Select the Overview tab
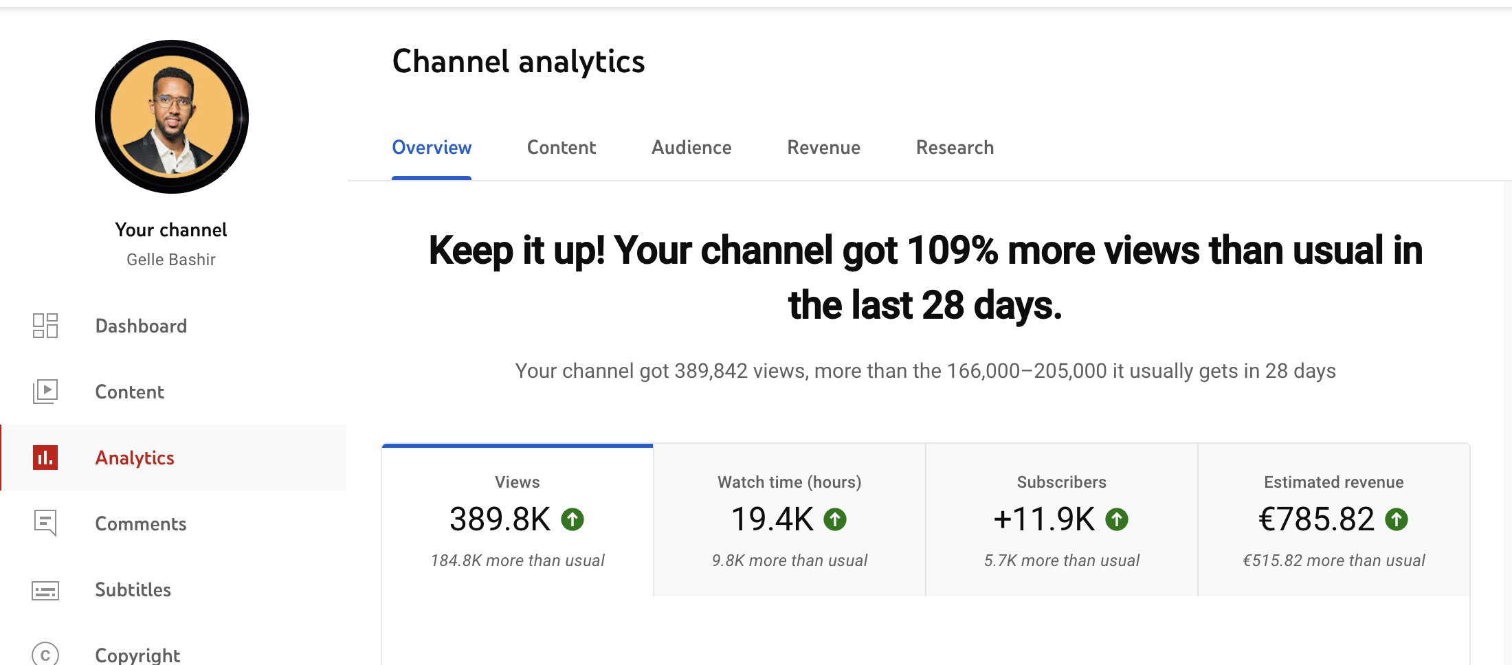 [x=432, y=148]
